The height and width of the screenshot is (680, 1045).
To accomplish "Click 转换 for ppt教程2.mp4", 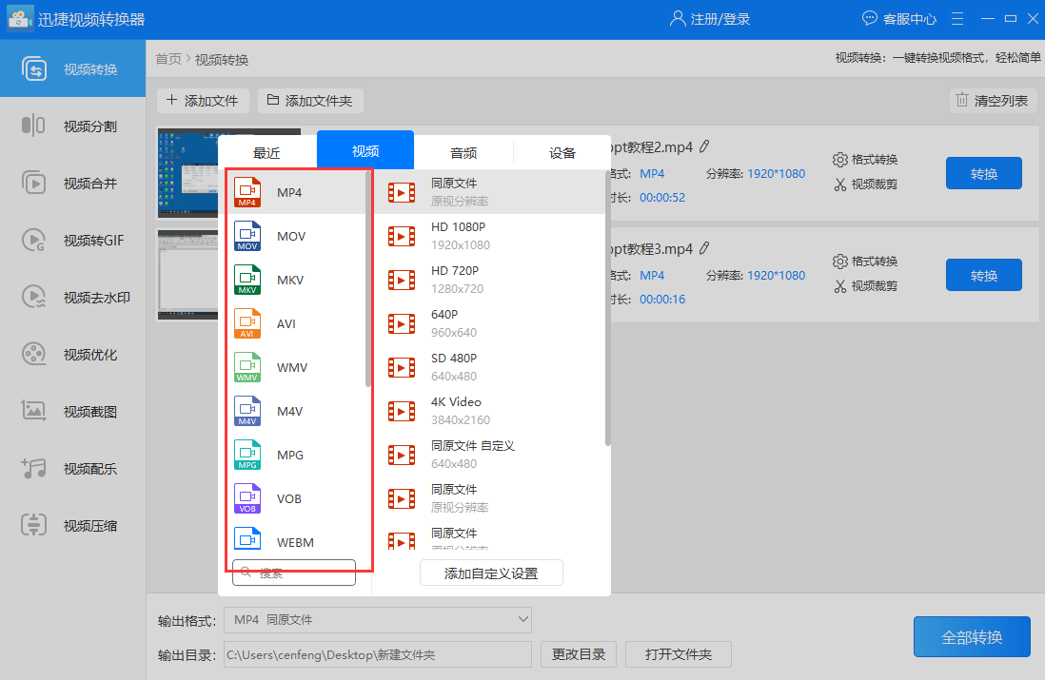I will (984, 173).
